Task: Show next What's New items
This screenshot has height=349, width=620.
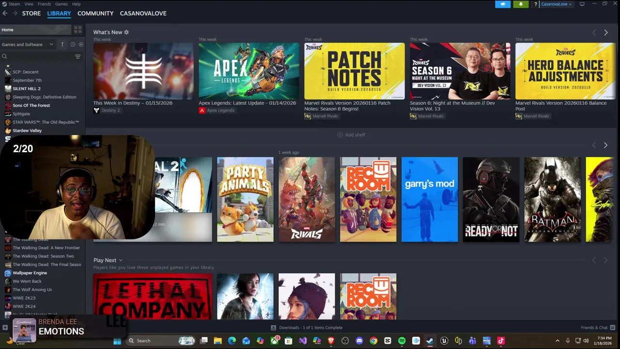Action: click(605, 32)
